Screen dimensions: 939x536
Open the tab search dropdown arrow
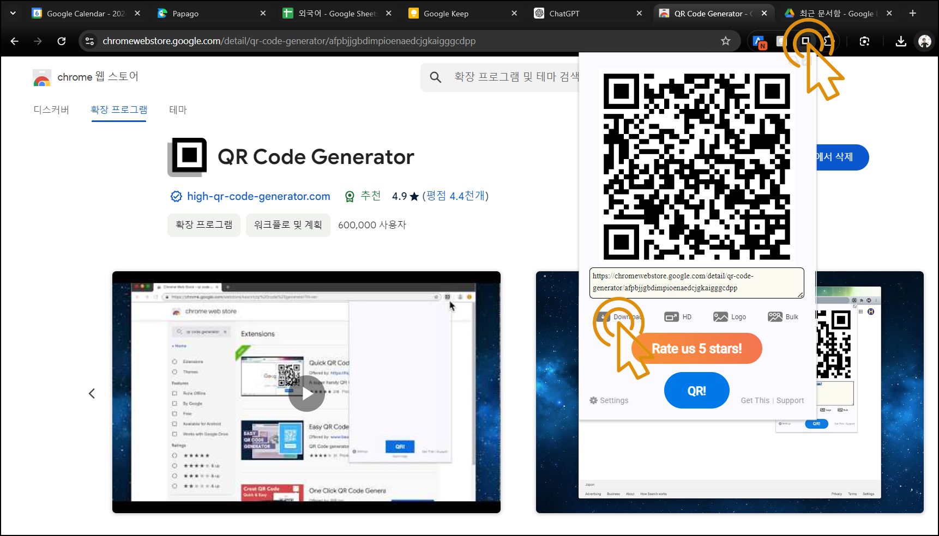click(x=13, y=13)
